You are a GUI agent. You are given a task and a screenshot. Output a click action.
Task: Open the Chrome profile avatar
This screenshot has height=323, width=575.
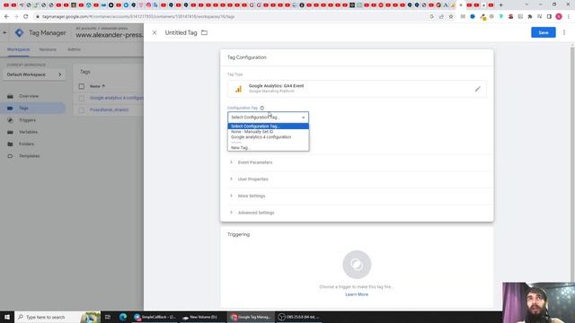(x=559, y=16)
